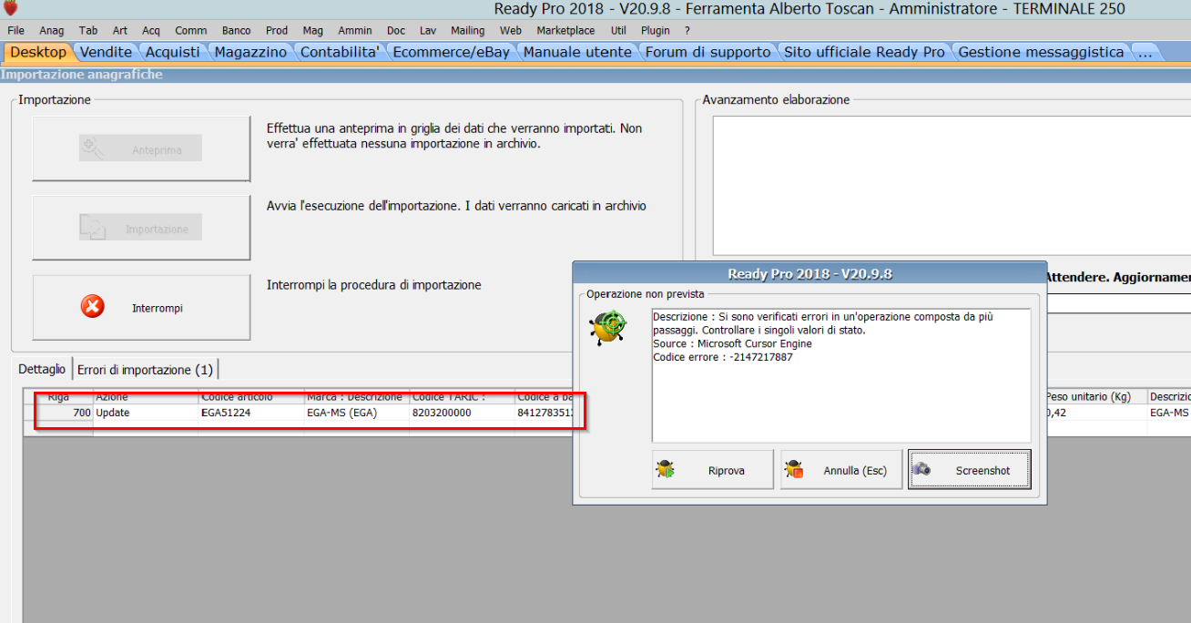Open the Plugin menu
1191x623 pixels.
(x=656, y=30)
